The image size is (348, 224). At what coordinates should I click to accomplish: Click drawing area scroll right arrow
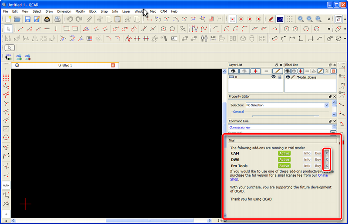pos(209,221)
